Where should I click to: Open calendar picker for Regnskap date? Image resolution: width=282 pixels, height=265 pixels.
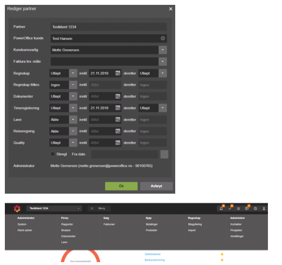coord(118,73)
